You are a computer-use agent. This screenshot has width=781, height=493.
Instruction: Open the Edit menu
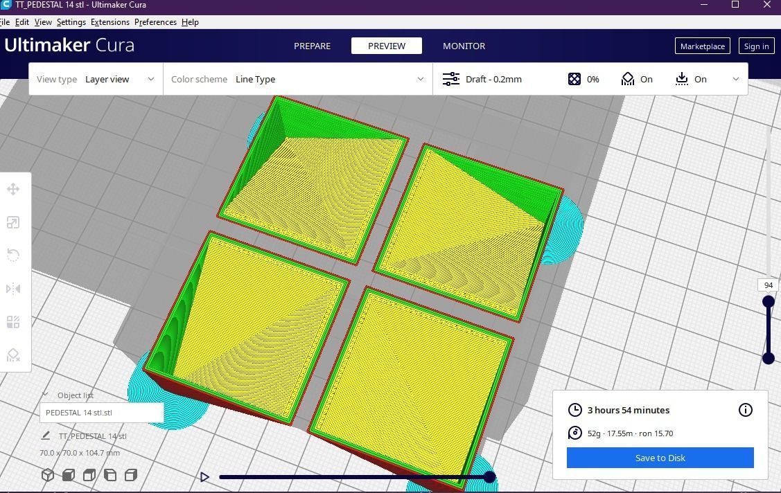22,22
